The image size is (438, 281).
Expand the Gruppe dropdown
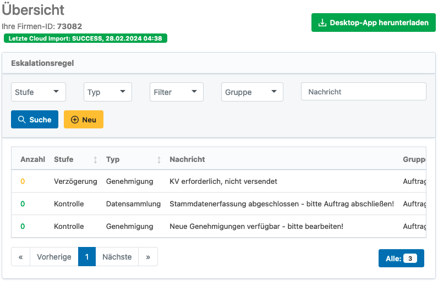point(252,92)
